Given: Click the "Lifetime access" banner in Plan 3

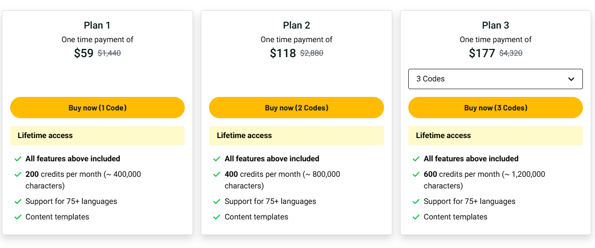Looking at the screenshot, I should (495, 136).
